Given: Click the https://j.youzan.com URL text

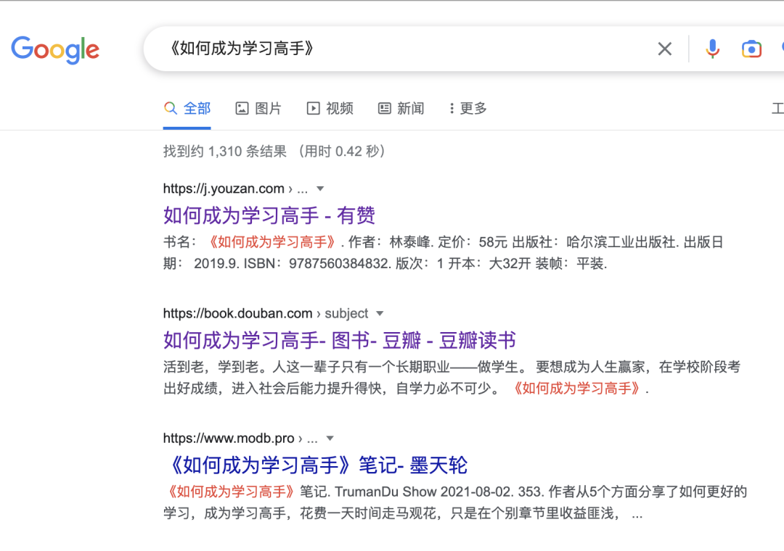Looking at the screenshot, I should click(224, 188).
